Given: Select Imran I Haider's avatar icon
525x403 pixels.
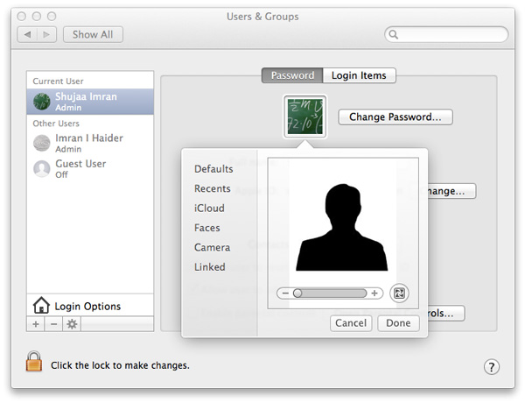Looking at the screenshot, I should 42,143.
